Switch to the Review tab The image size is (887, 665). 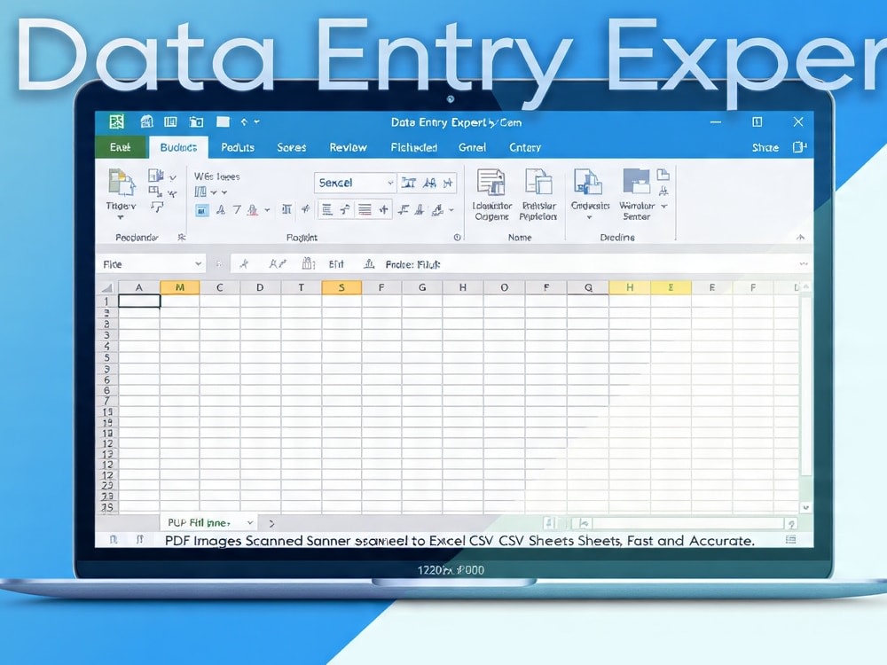pos(348,147)
